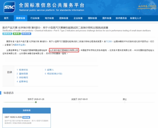Screen dimensions: 158x128
Task: Jump to 5 起草人 in contents
Action: pos(49,70)
